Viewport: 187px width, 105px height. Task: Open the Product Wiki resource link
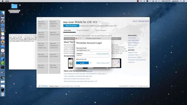[132, 38]
